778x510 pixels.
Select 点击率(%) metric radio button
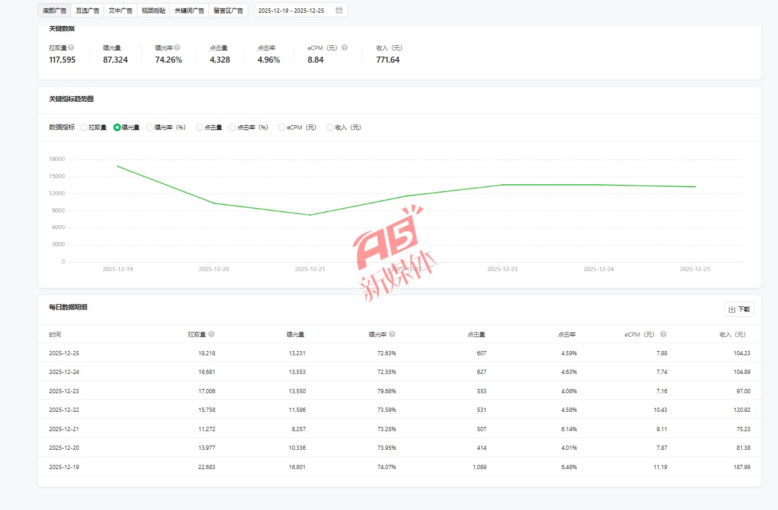(233, 128)
